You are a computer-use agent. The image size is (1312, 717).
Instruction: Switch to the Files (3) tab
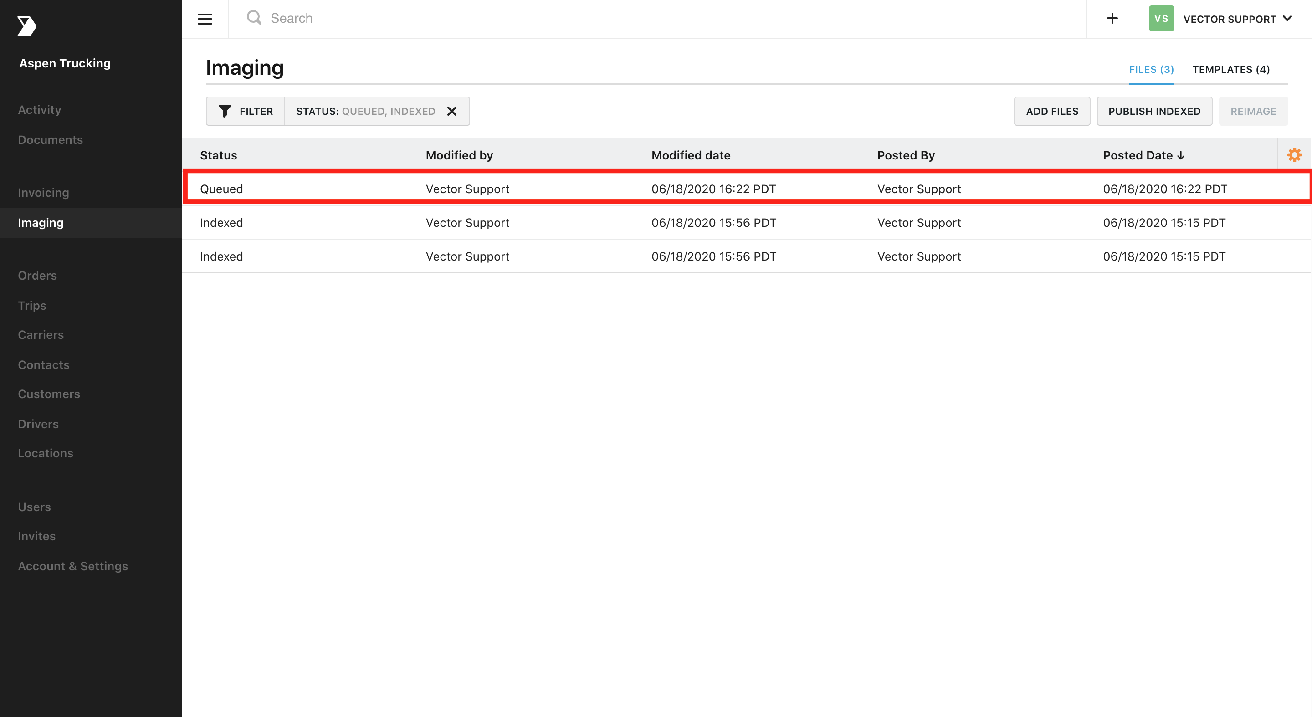[x=1151, y=69]
